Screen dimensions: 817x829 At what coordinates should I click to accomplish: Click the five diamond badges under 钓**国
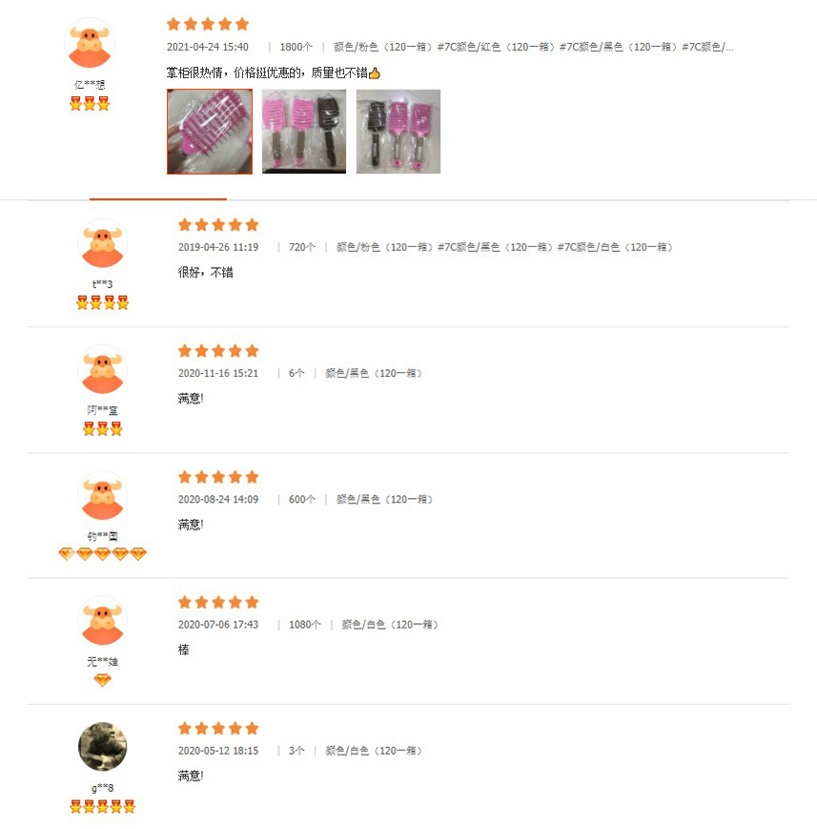[103, 553]
